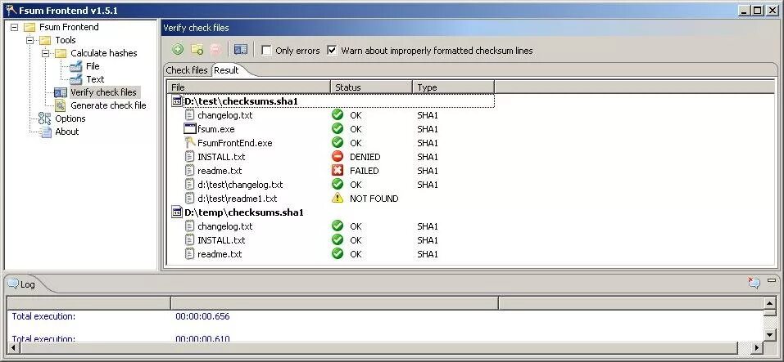The width and height of the screenshot is (784, 362).
Task: Select Text under Calculate hashes
Action: 95,78
